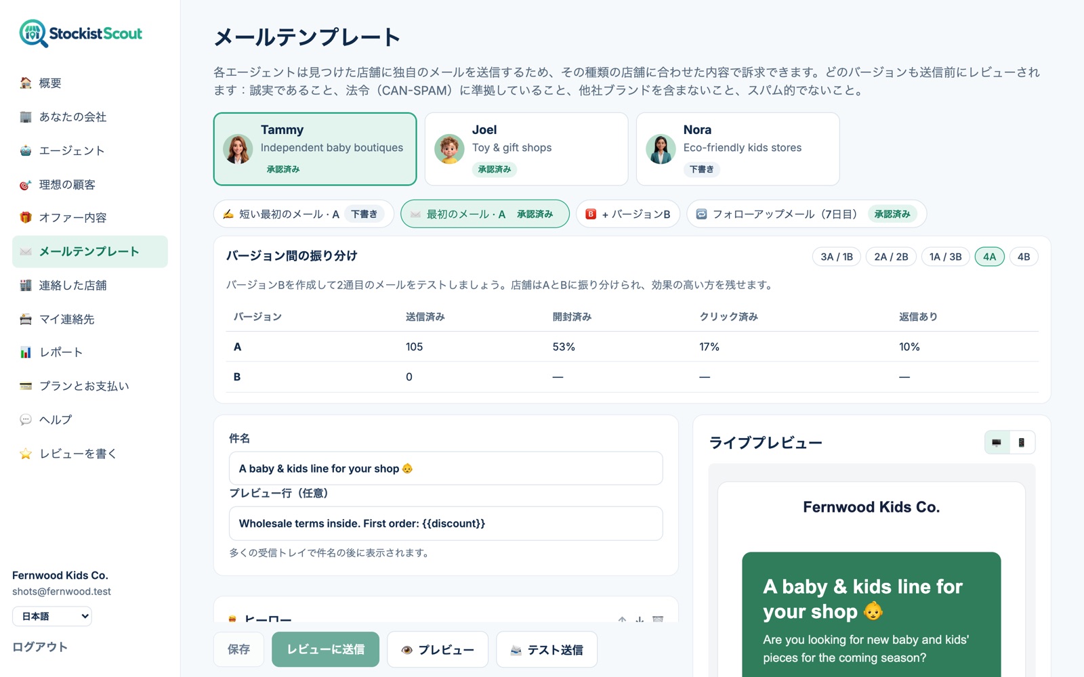The height and width of the screenshot is (677, 1084).
Task: Select the 1A / 3B split option
Action: click(x=946, y=257)
